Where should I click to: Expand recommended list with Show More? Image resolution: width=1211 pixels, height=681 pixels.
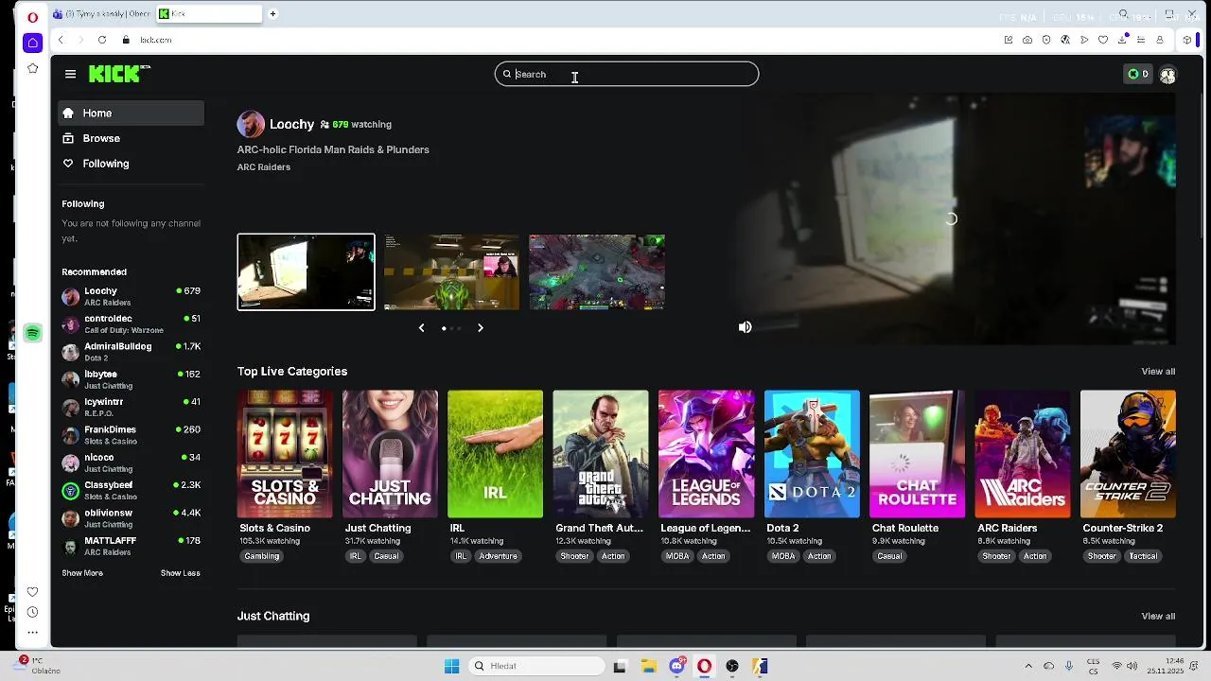point(82,573)
